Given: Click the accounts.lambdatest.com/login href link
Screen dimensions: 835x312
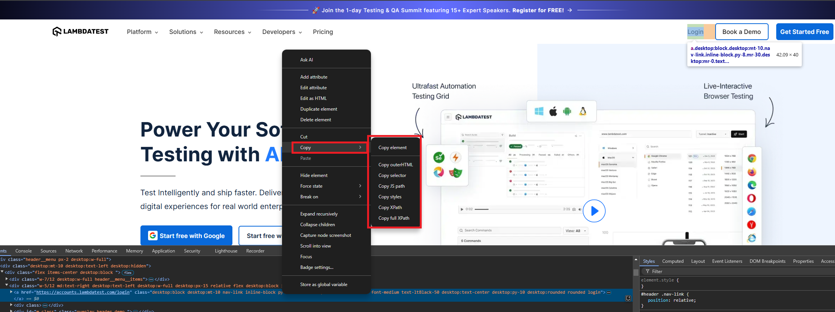Looking at the screenshot, I should click(83, 292).
